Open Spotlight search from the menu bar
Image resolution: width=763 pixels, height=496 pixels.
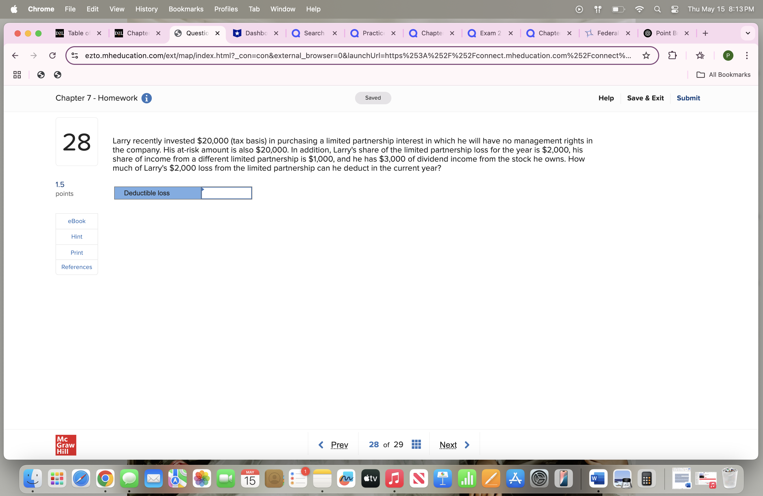[x=658, y=9]
